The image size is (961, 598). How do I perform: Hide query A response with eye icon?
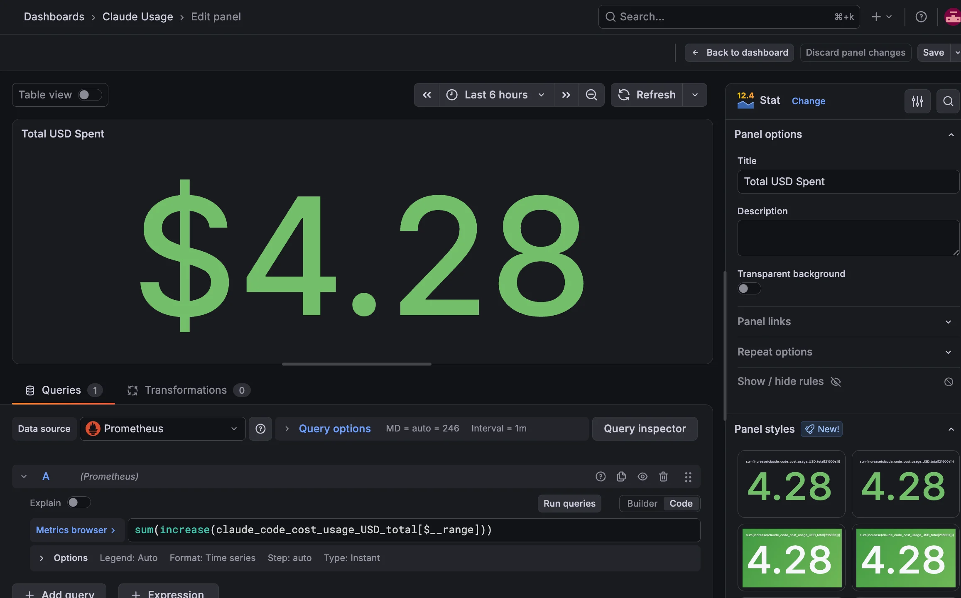642,477
